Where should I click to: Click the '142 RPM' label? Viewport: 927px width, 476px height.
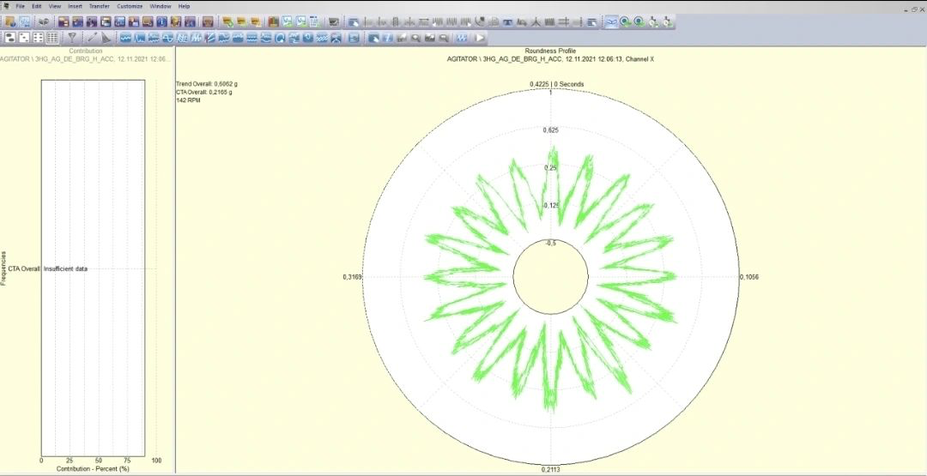(188, 101)
